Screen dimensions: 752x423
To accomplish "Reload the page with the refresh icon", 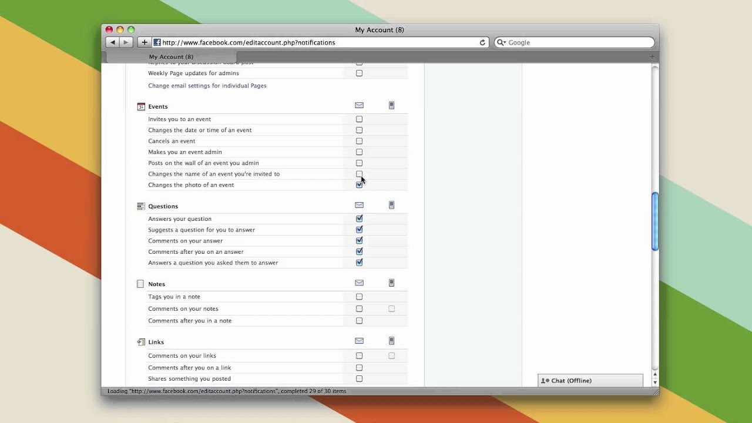I will [x=482, y=42].
